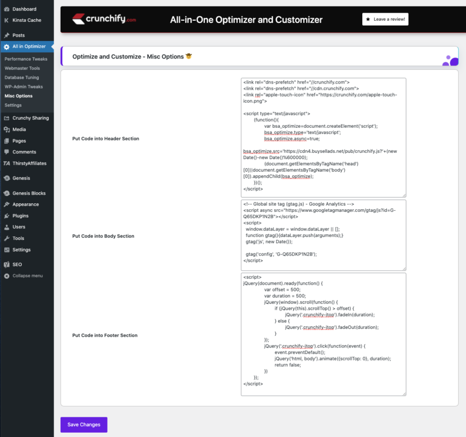Open the SEO menu
The width and height of the screenshot is (466, 437).
[27, 264]
